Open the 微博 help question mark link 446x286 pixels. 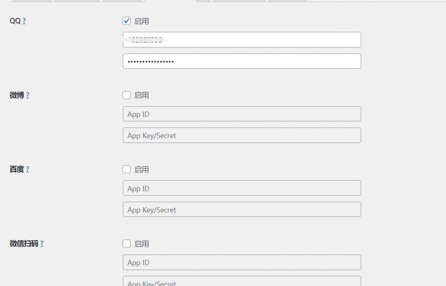click(x=27, y=95)
